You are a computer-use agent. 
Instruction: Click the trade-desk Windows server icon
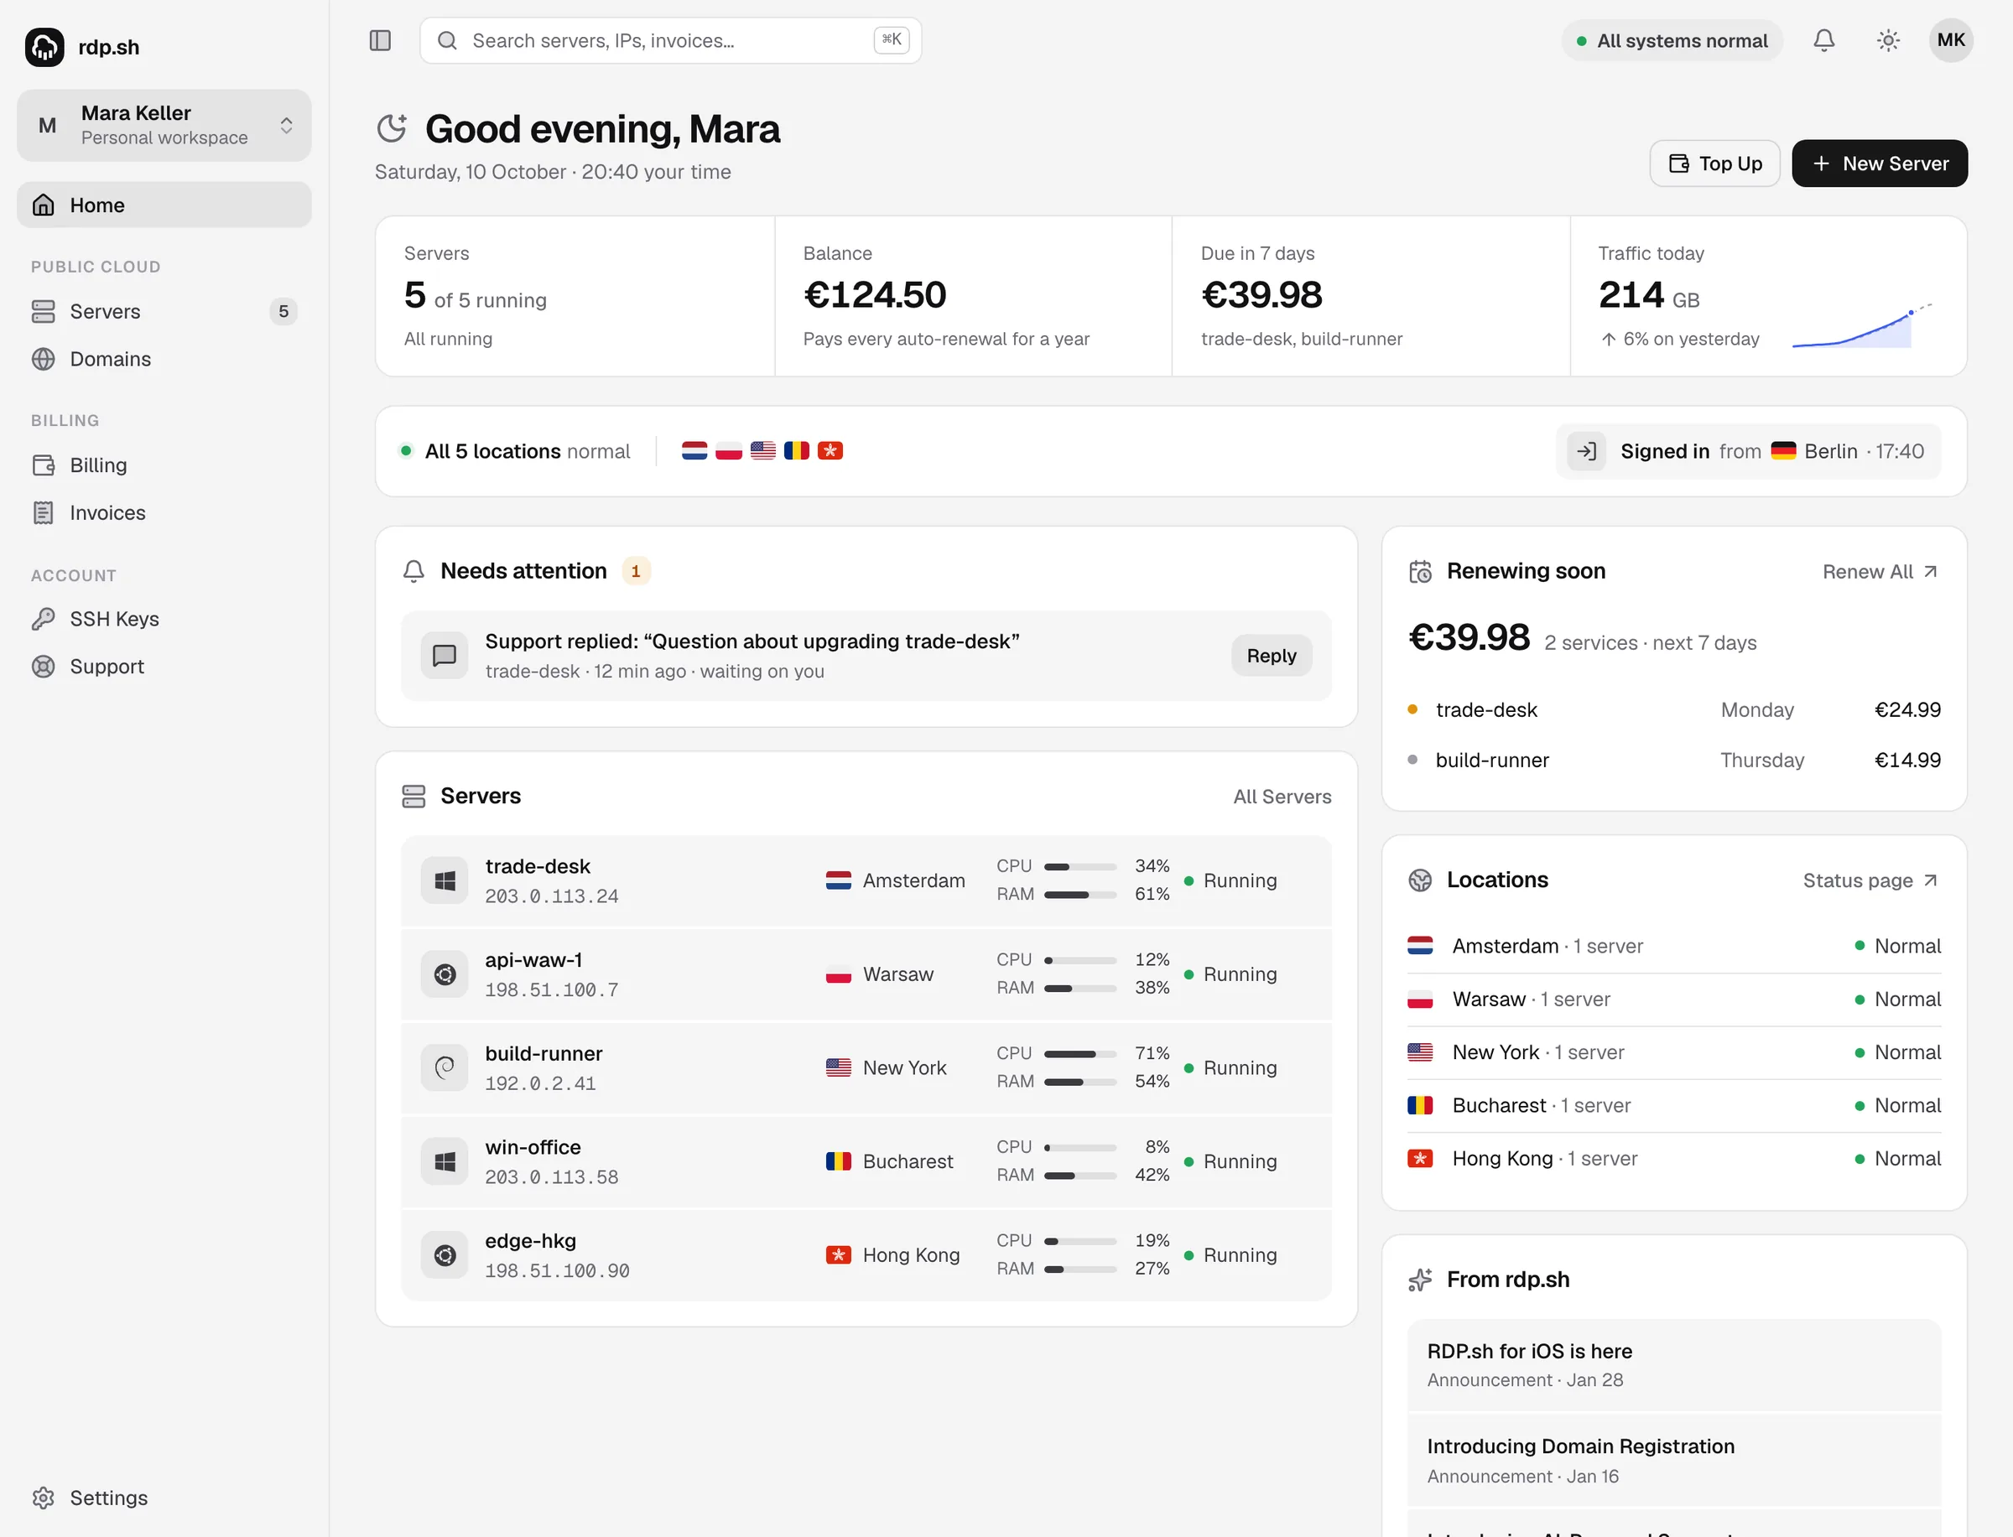[445, 881]
